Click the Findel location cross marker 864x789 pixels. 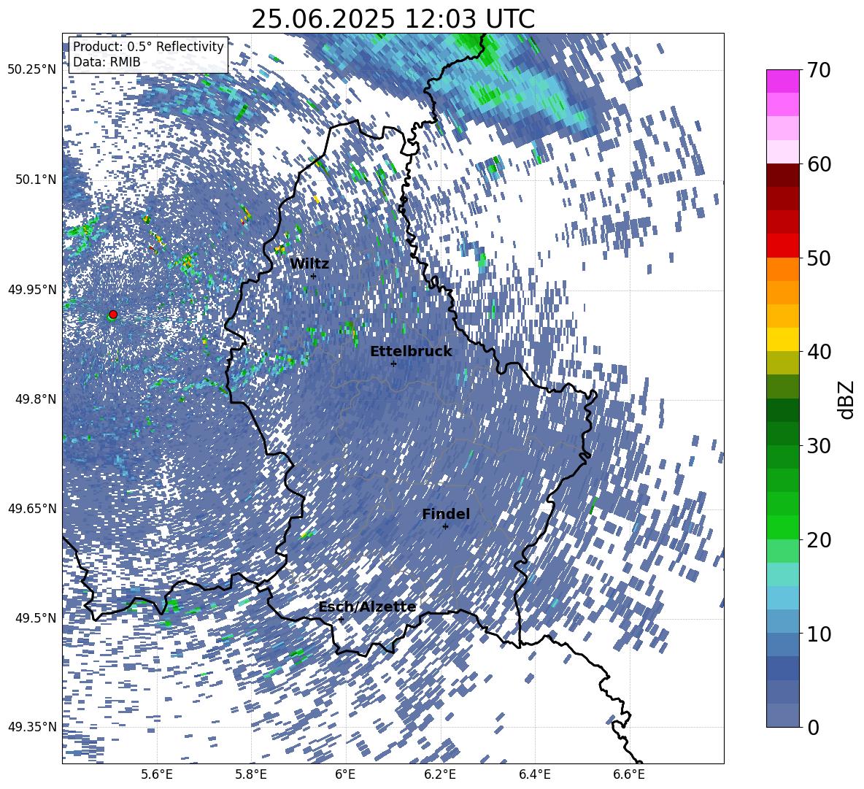click(x=445, y=526)
